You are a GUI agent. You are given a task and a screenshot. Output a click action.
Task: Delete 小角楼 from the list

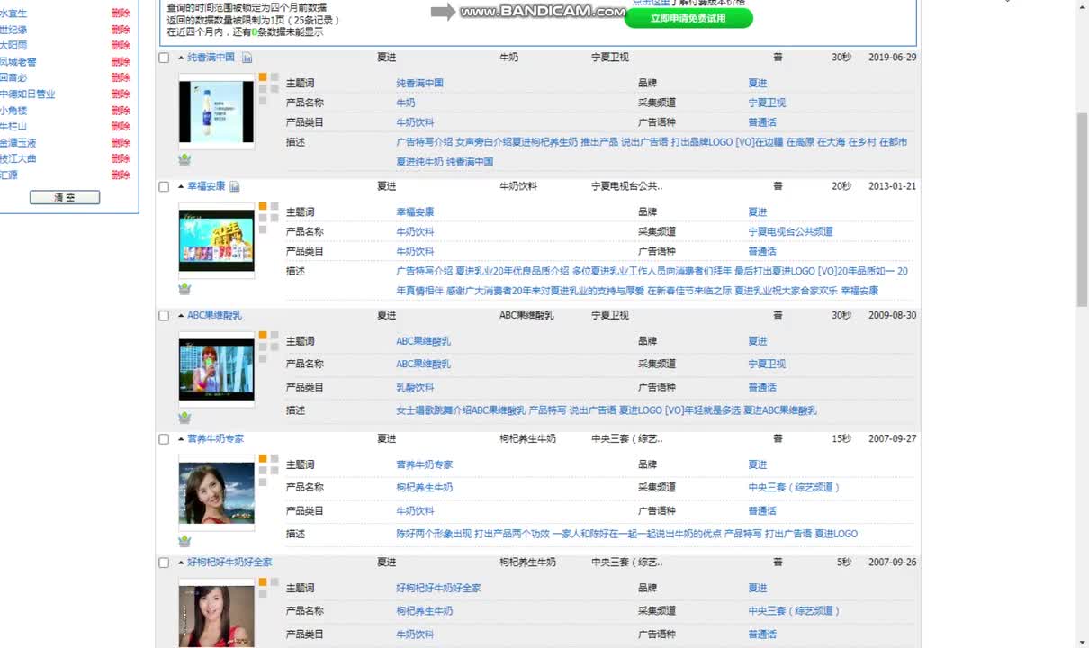click(x=121, y=110)
